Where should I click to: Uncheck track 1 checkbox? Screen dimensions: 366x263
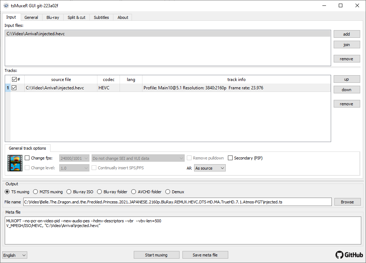(x=14, y=88)
